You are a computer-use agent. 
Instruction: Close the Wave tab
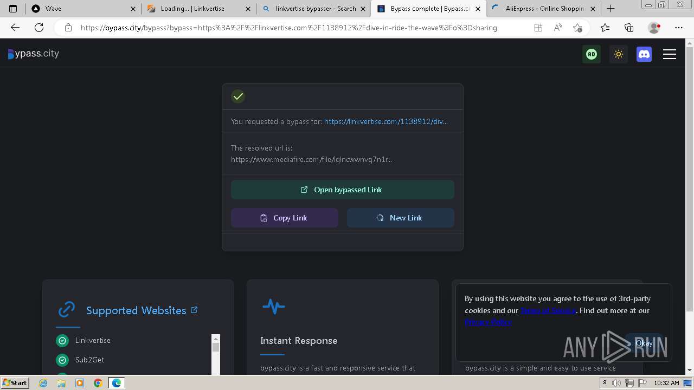click(133, 9)
